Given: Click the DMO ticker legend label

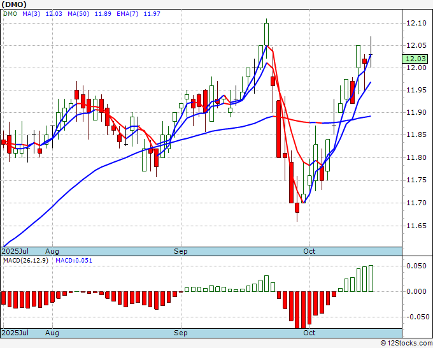Looking at the screenshot, I should coord(10,14).
